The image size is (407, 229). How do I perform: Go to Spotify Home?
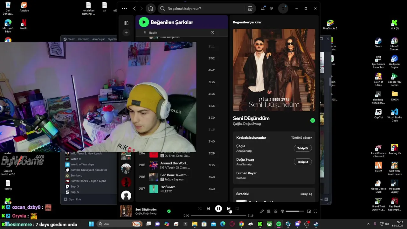tap(151, 9)
